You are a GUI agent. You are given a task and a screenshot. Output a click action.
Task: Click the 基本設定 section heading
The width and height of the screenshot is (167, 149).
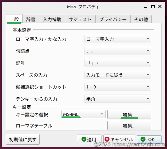22,30
